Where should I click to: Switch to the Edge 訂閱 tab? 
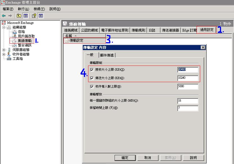click(x=189, y=30)
